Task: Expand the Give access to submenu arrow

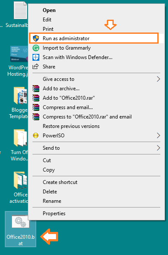Action: 159,79
